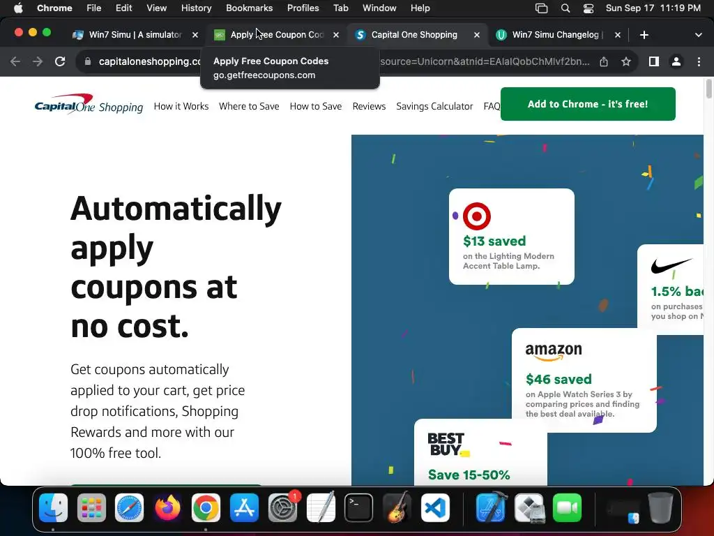714x536 pixels.
Task: Switch to Win7 Simu simulator tab
Action: pyautogui.click(x=135, y=35)
